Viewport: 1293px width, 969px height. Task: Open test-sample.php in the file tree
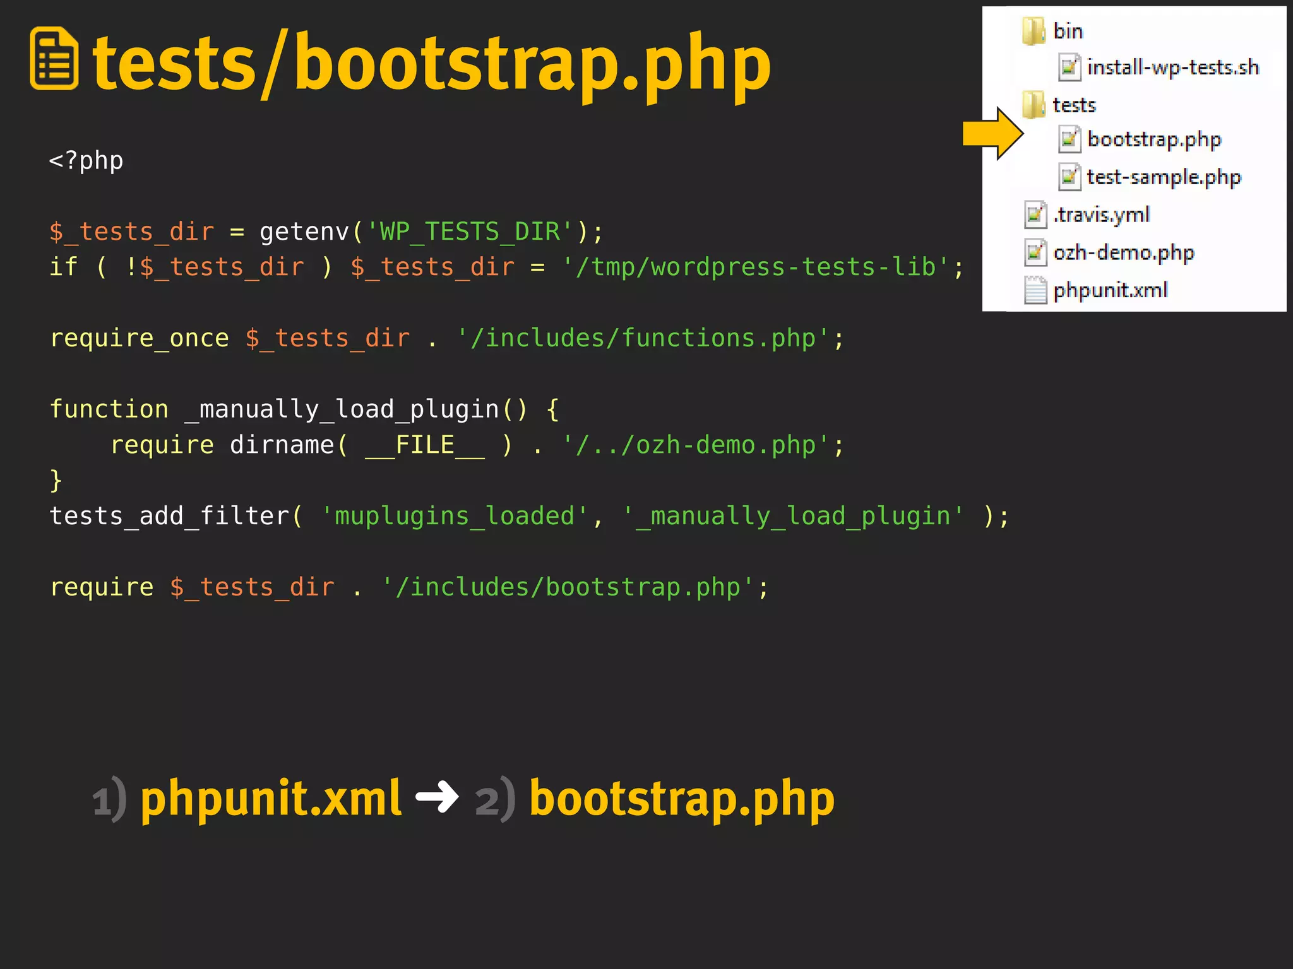click(1164, 177)
